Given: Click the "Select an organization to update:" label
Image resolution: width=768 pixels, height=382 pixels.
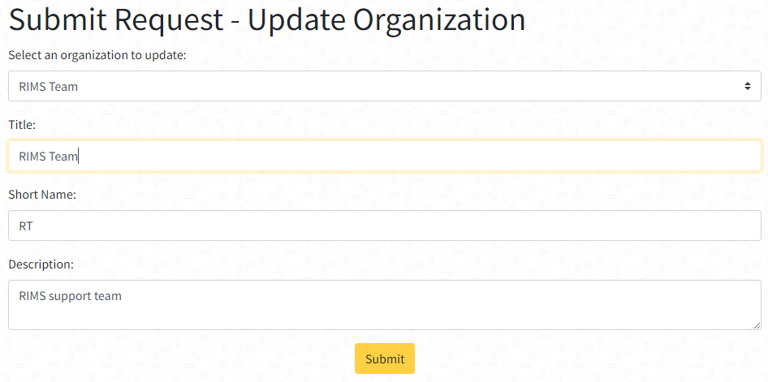Looking at the screenshot, I should click(97, 55).
